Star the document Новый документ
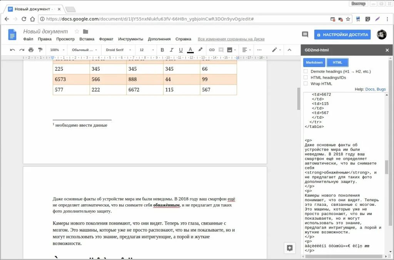The image size is (394, 260). click(x=77, y=31)
